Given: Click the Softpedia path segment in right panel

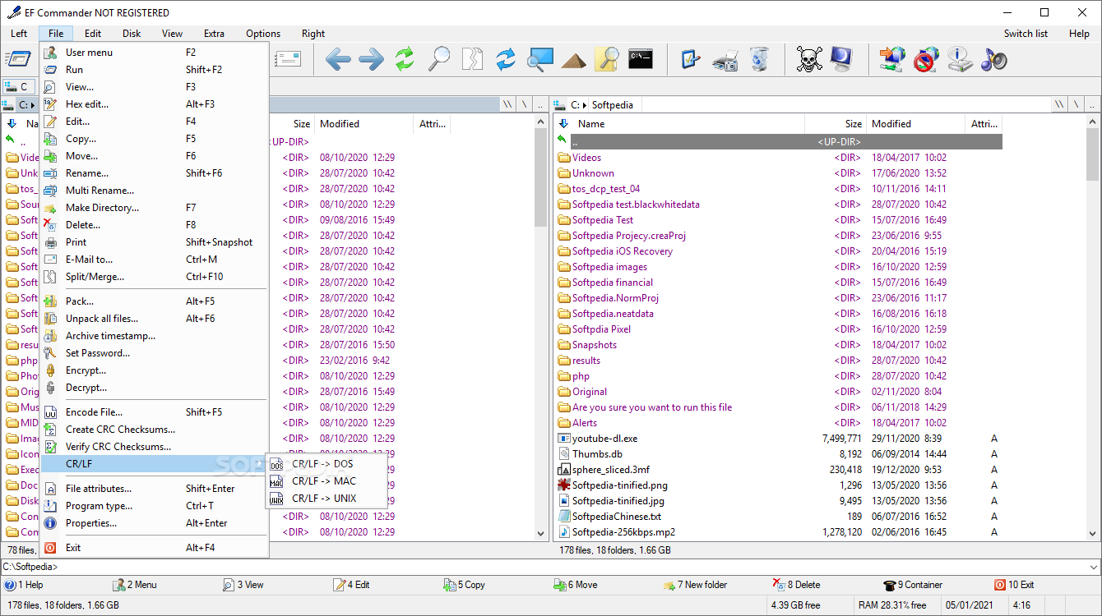Looking at the screenshot, I should pyautogui.click(x=612, y=105).
